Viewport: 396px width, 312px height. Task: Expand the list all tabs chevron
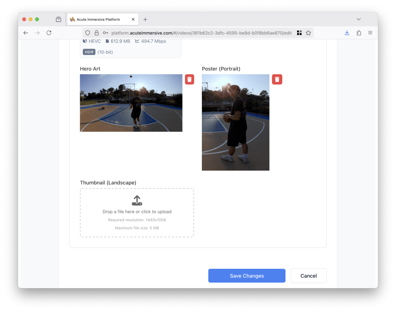[358, 19]
